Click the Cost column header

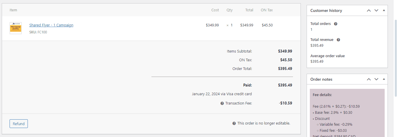coord(215,10)
